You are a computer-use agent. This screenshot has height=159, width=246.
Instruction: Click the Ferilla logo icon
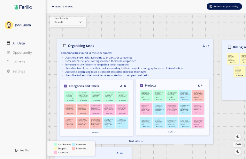click(16, 7)
